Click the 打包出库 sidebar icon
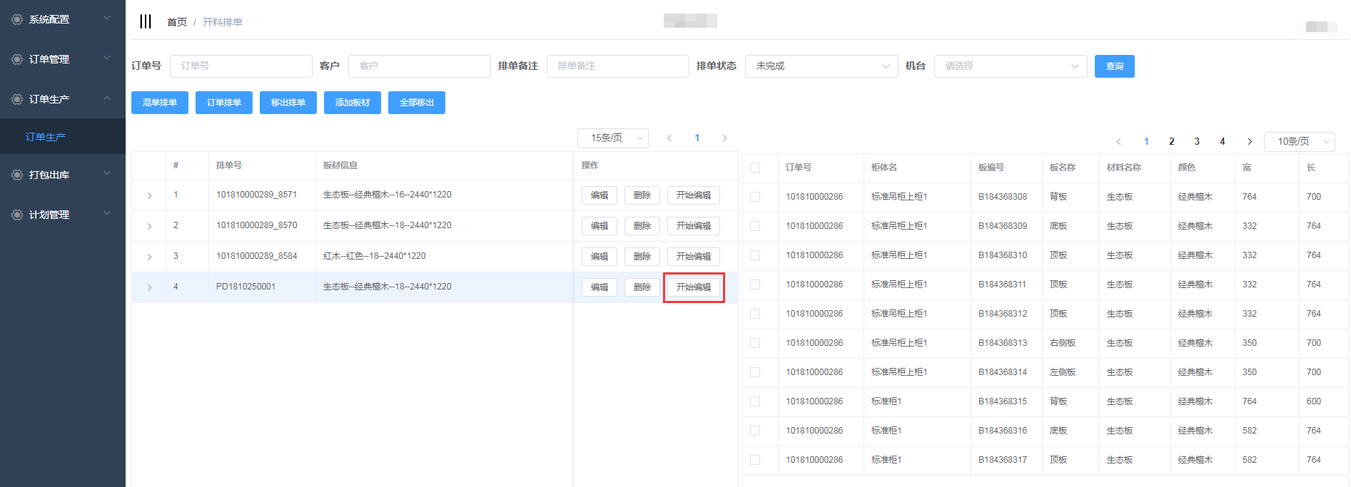The height and width of the screenshot is (487, 1351). click(17, 175)
